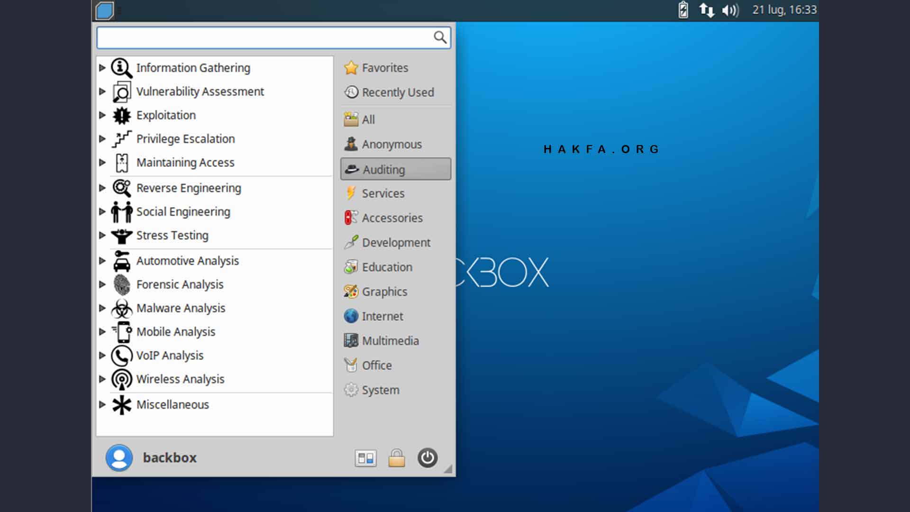
Task: Expand Information Gathering arrow
Action: point(102,68)
